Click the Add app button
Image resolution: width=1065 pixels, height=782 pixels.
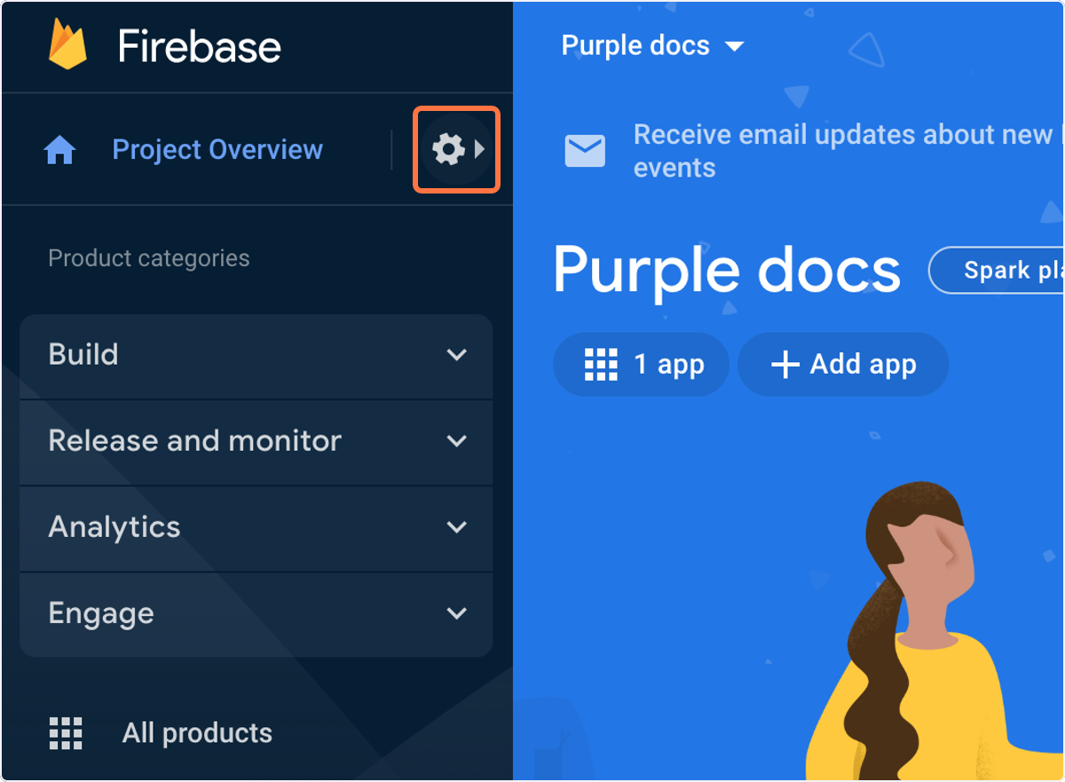click(843, 364)
